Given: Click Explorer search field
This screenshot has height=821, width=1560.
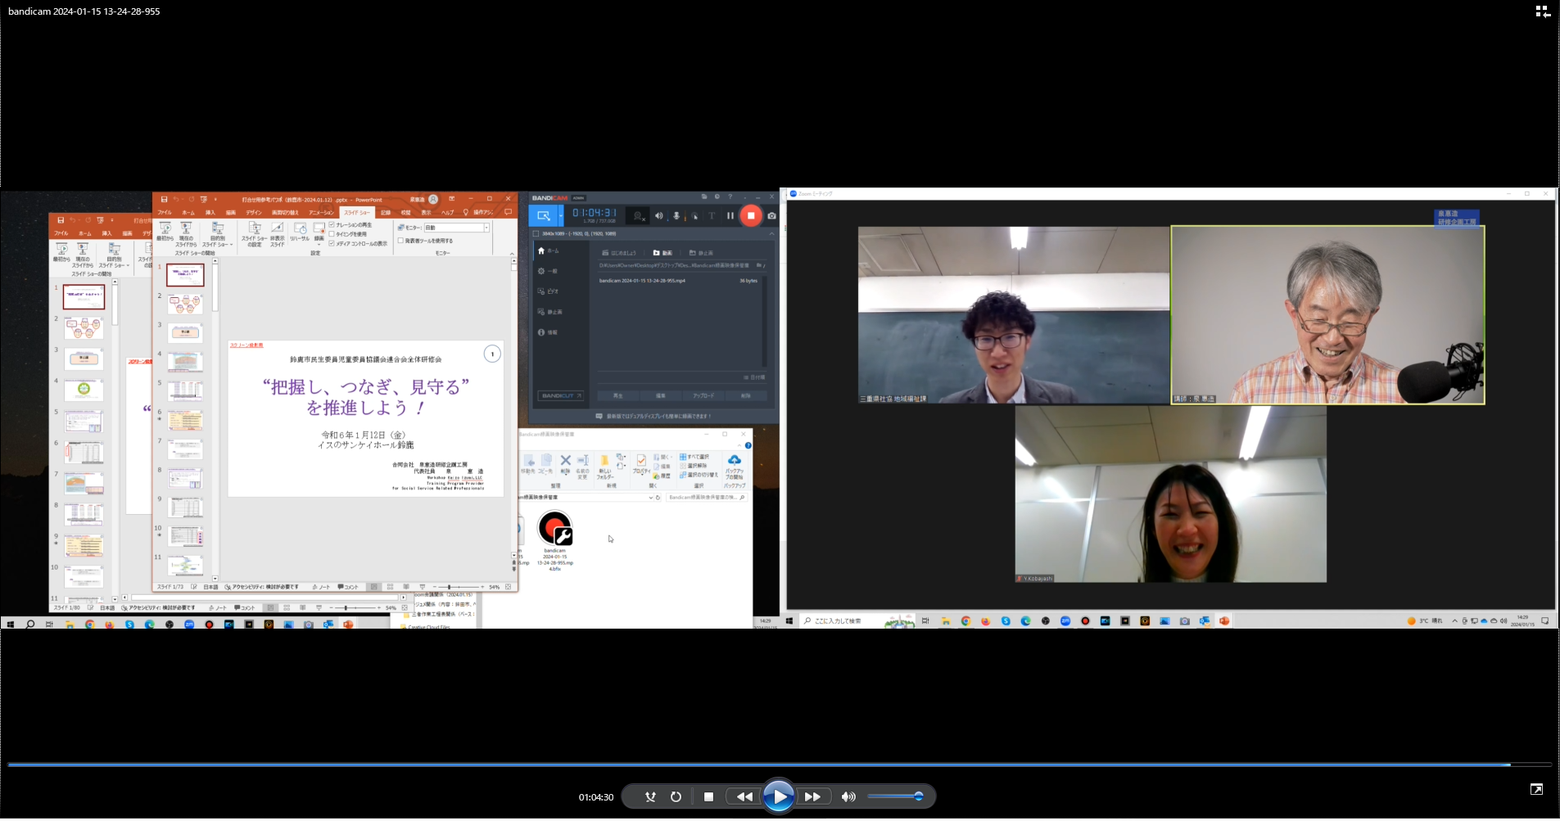Looking at the screenshot, I should click(x=706, y=498).
